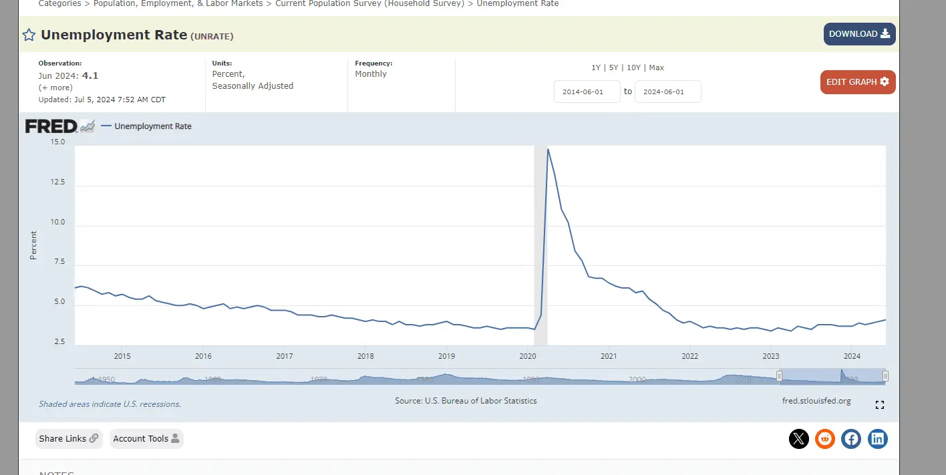Share the graph on LinkedIn

(x=877, y=439)
